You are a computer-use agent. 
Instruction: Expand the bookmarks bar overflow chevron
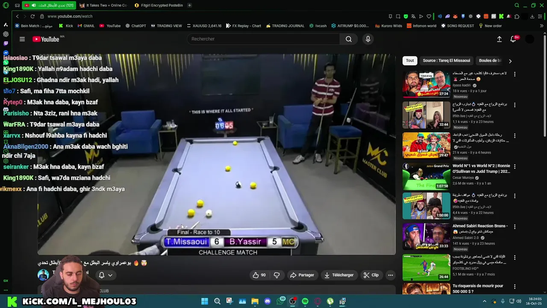pos(541,26)
